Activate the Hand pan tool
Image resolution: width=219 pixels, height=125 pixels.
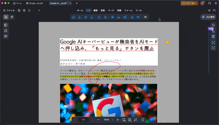coord(12,17)
